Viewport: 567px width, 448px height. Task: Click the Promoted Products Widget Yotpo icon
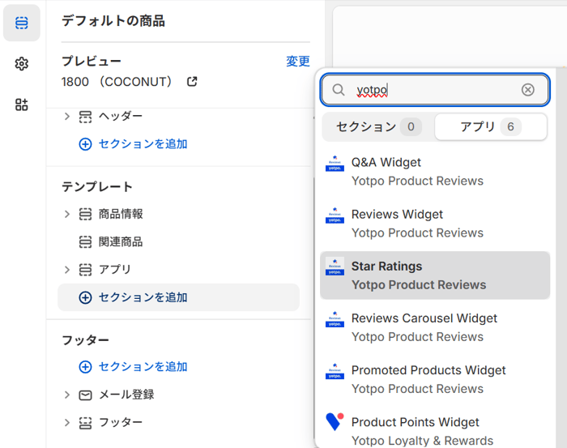(x=335, y=371)
